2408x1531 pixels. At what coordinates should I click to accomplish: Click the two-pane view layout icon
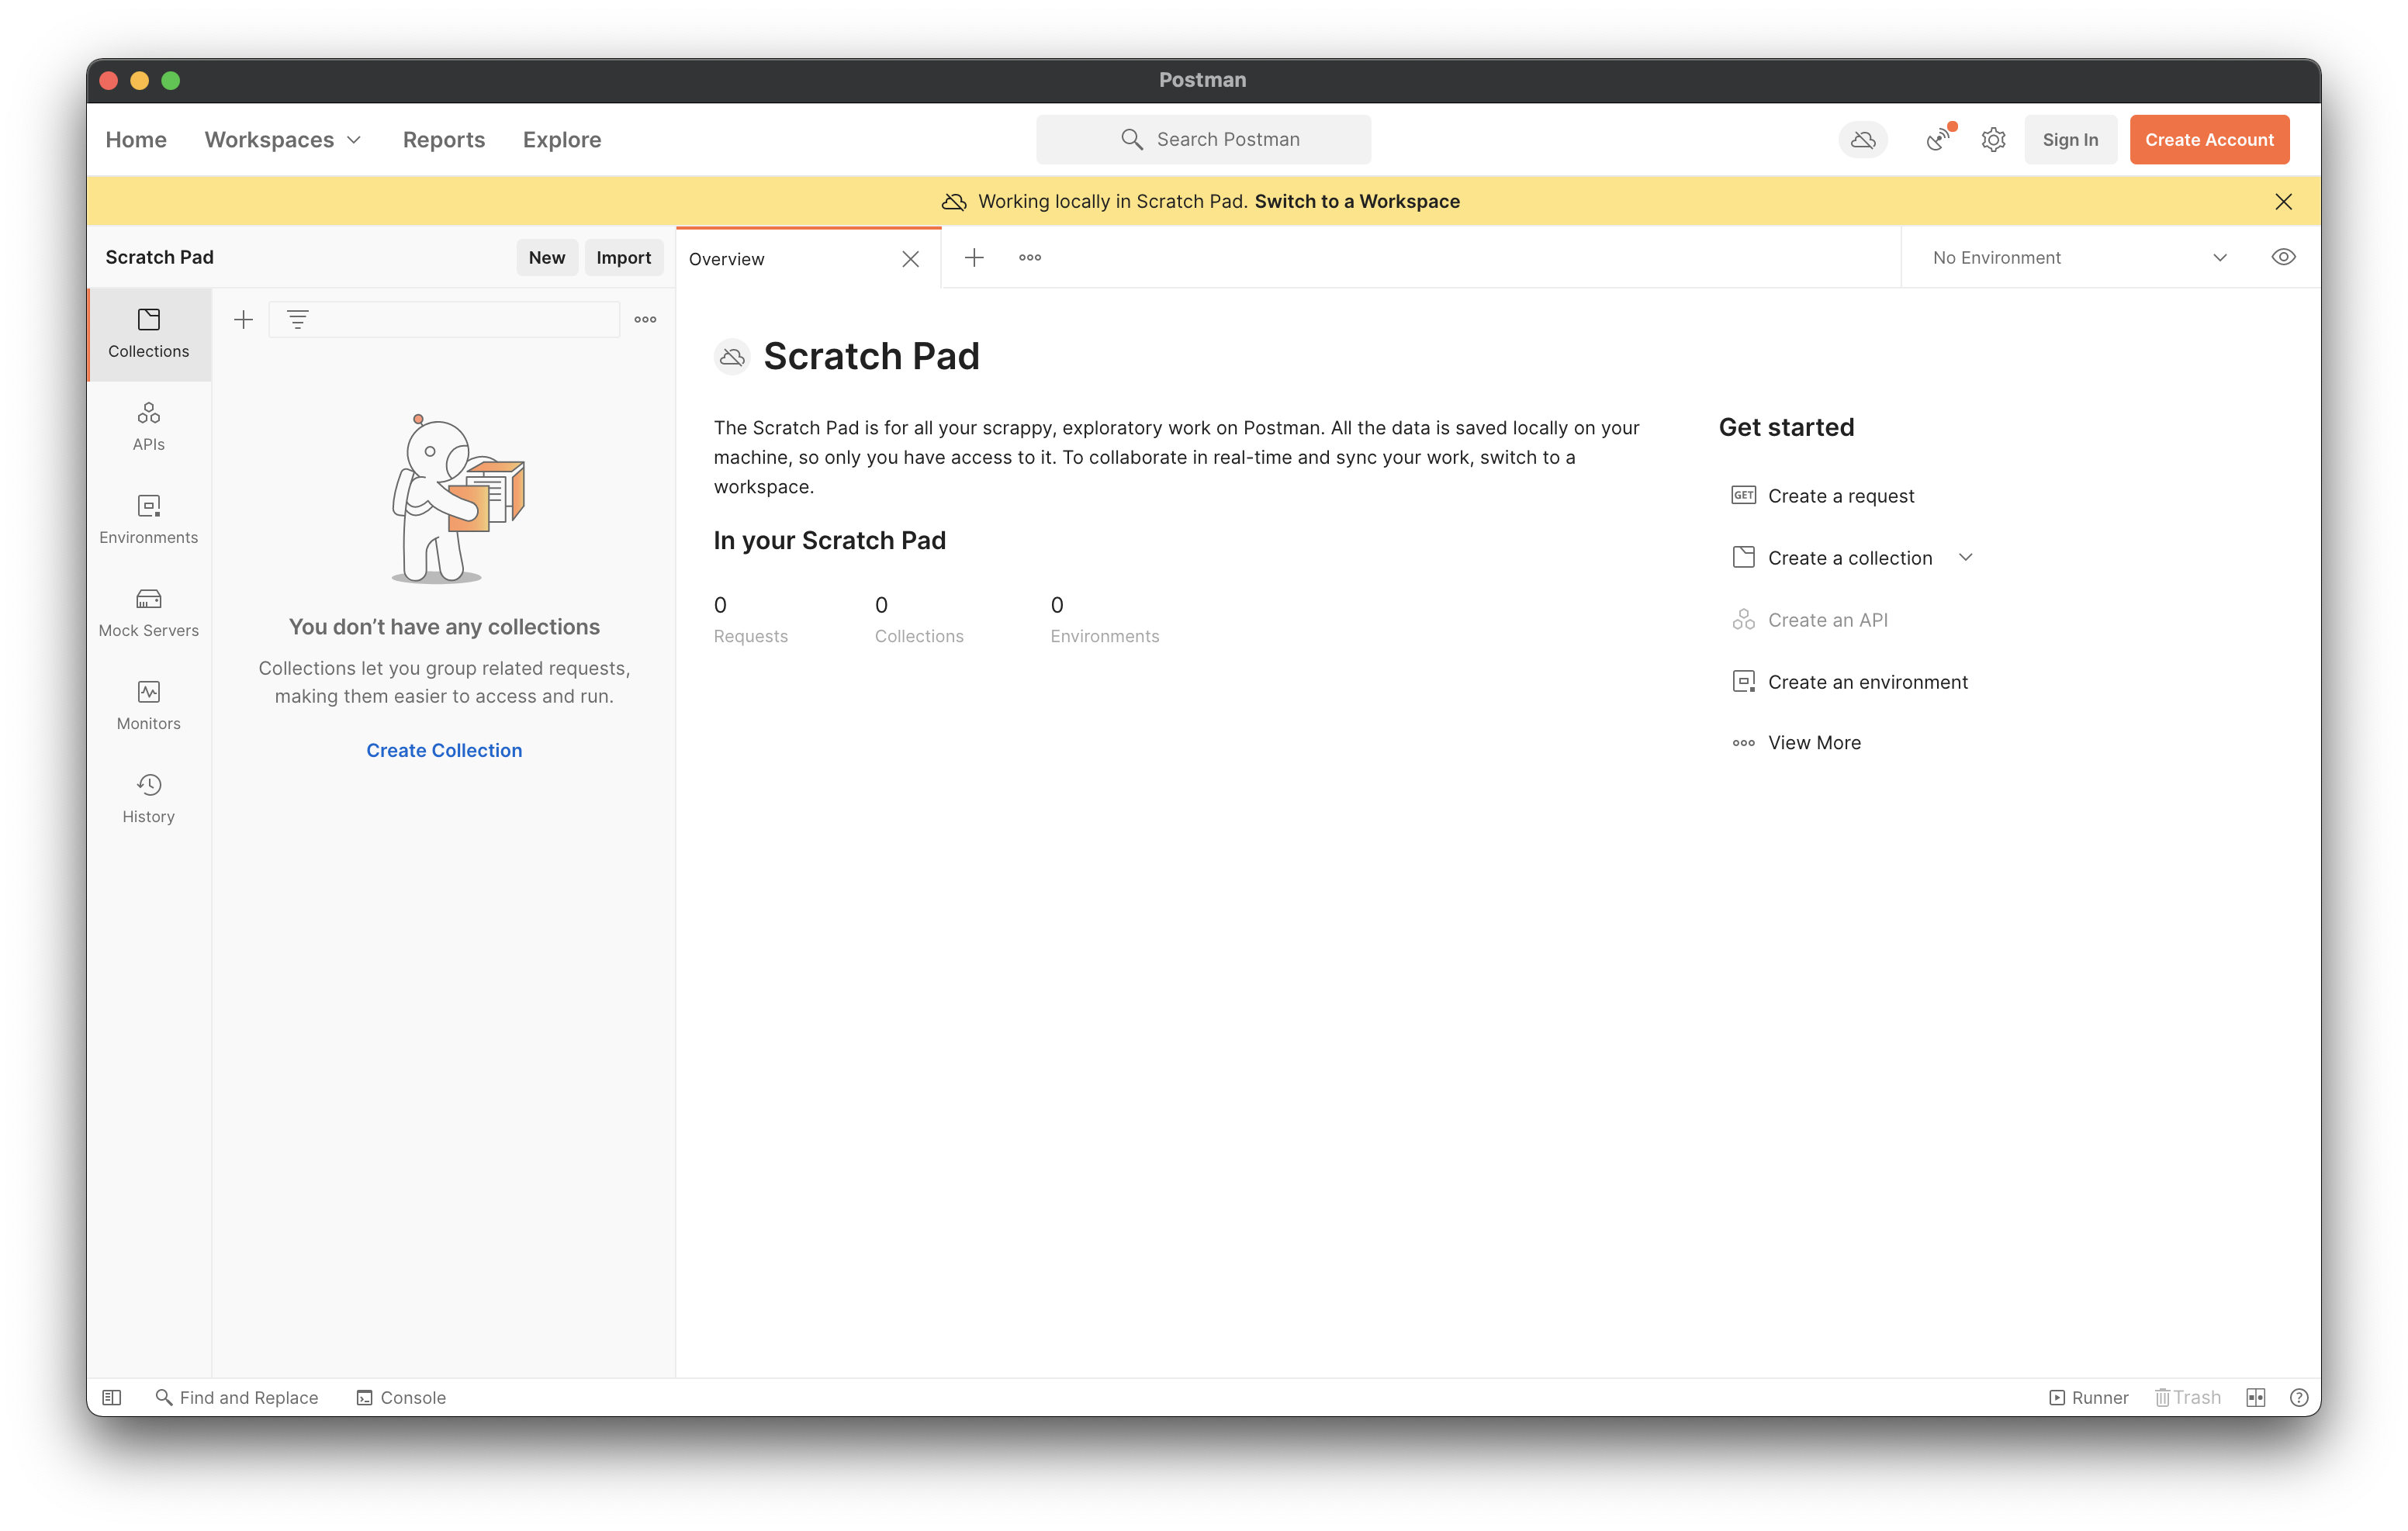tap(2255, 1397)
